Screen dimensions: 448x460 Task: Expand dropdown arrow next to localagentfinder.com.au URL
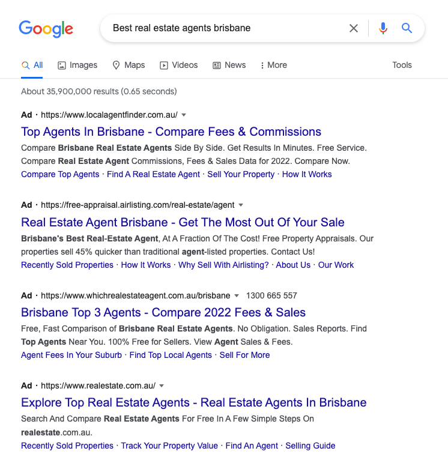click(184, 115)
